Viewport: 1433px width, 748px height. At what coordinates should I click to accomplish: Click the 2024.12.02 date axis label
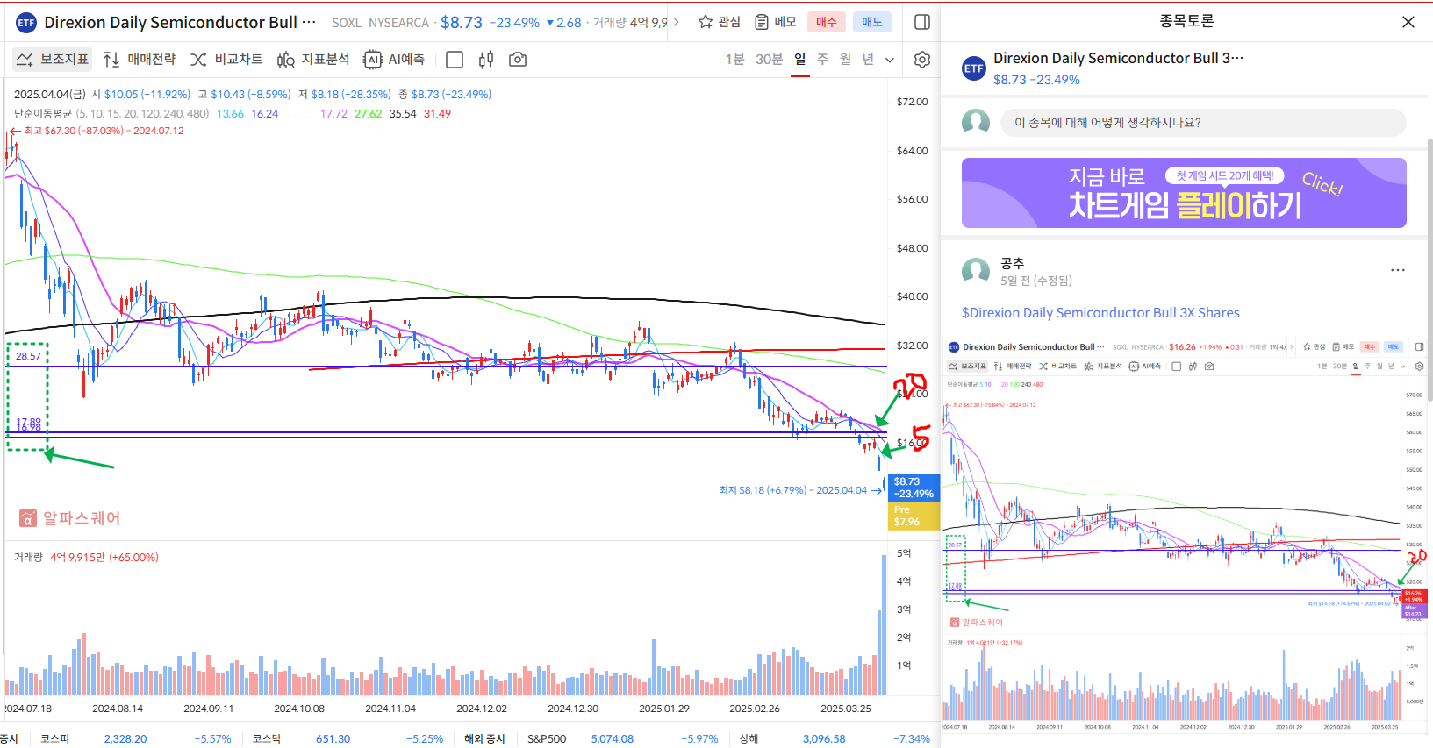pyautogui.click(x=482, y=709)
